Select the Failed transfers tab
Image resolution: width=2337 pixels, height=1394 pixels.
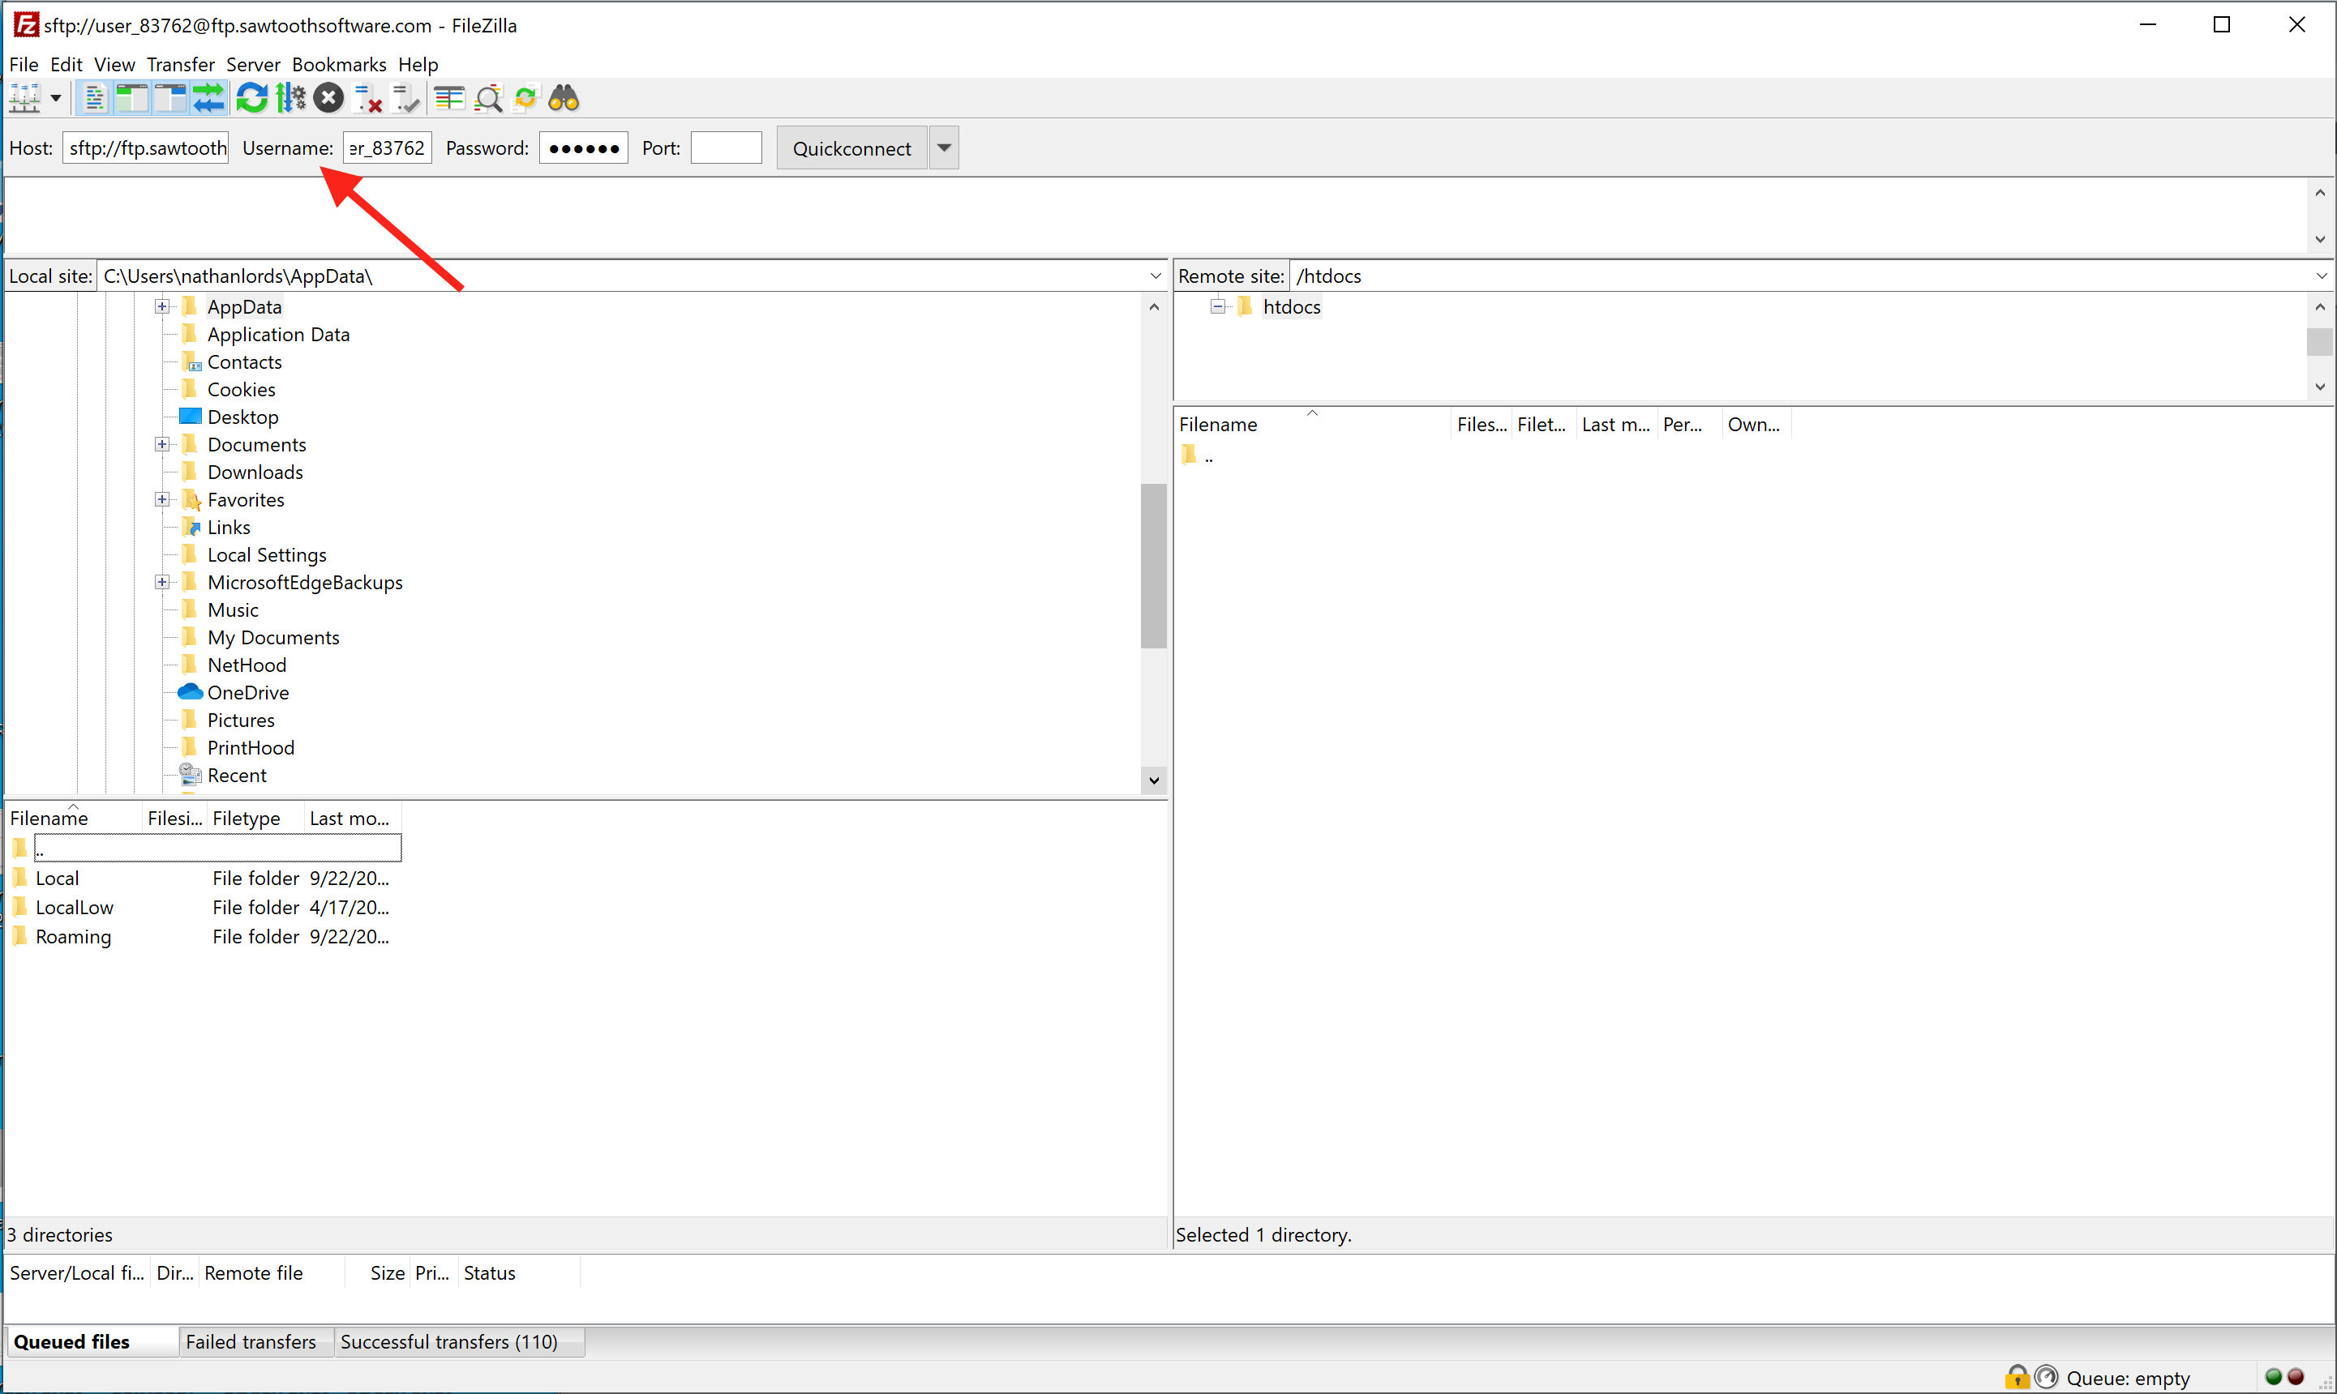point(252,1341)
